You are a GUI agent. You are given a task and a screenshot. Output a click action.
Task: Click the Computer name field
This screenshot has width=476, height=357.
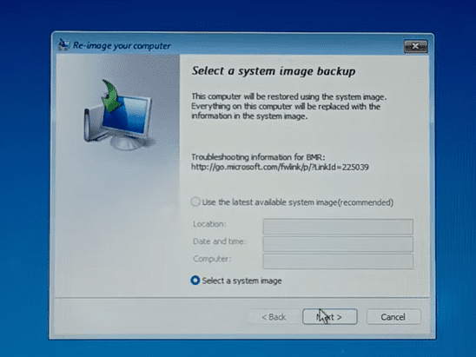(x=338, y=261)
